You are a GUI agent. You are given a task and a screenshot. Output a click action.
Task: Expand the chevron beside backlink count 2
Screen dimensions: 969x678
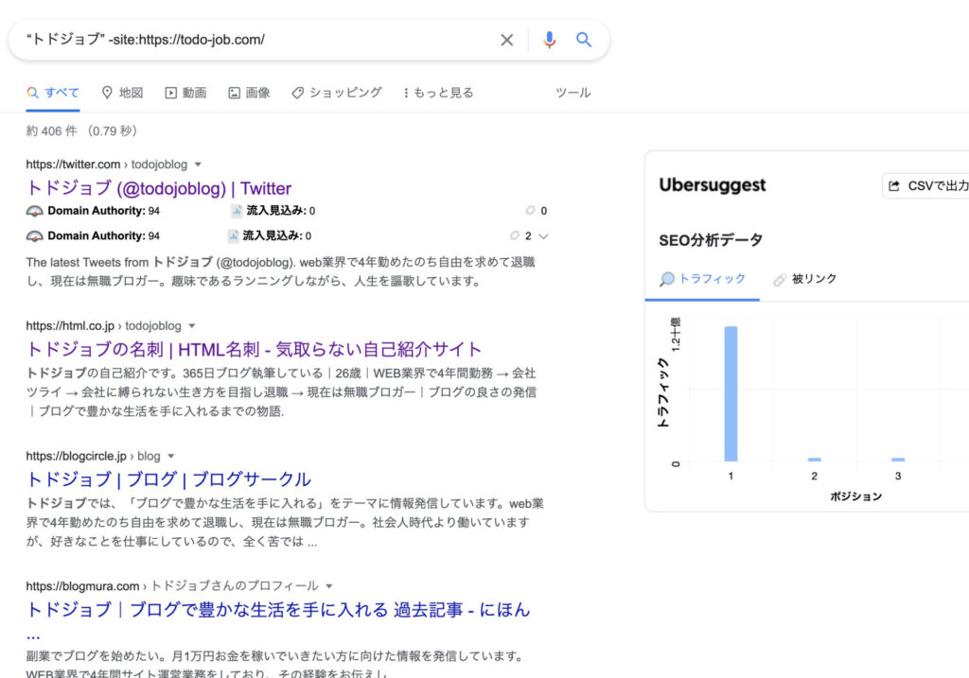(x=543, y=235)
